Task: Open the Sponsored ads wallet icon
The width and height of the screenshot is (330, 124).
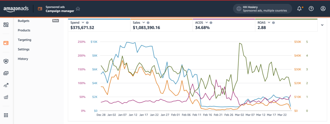Action: [x=40, y=9]
